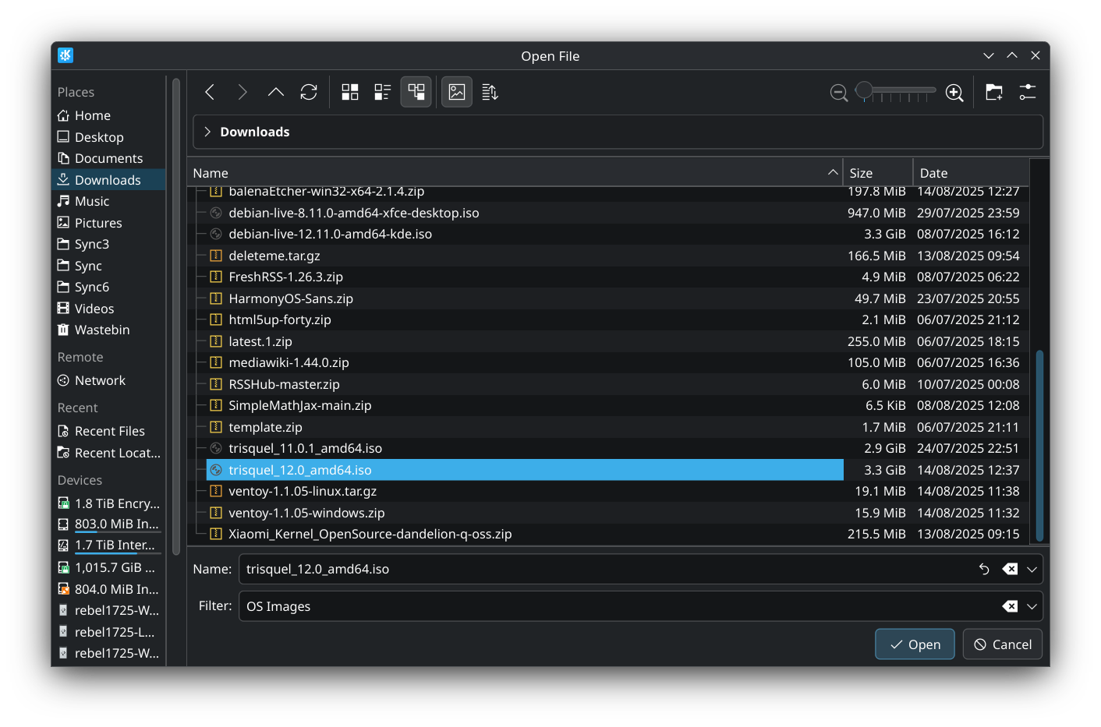The width and height of the screenshot is (1101, 727).
Task: Select Downloads in Places sidebar
Action: (x=108, y=180)
